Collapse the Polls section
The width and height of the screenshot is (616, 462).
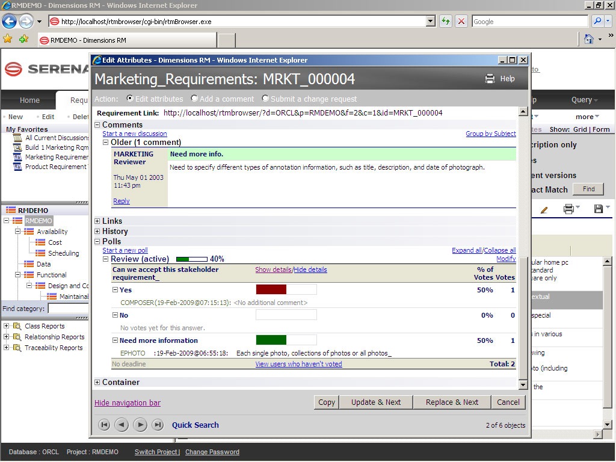click(x=97, y=242)
